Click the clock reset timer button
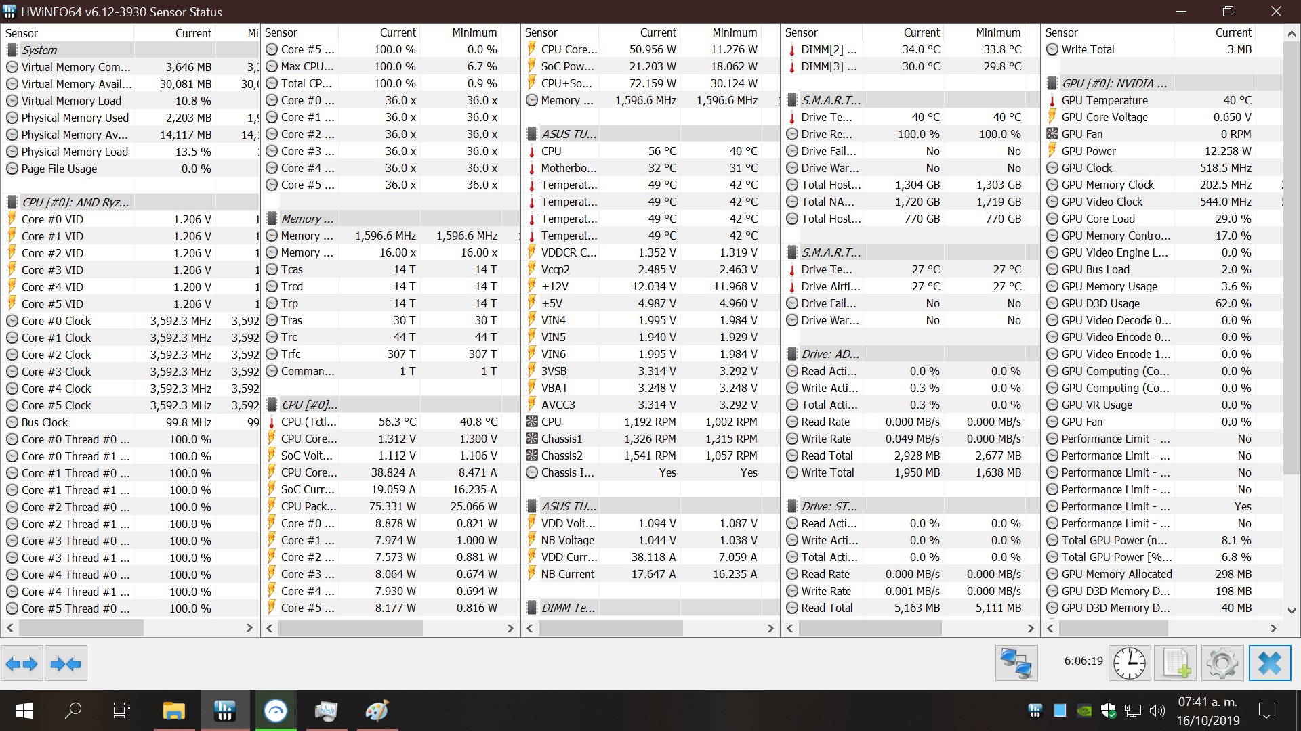 [1129, 663]
